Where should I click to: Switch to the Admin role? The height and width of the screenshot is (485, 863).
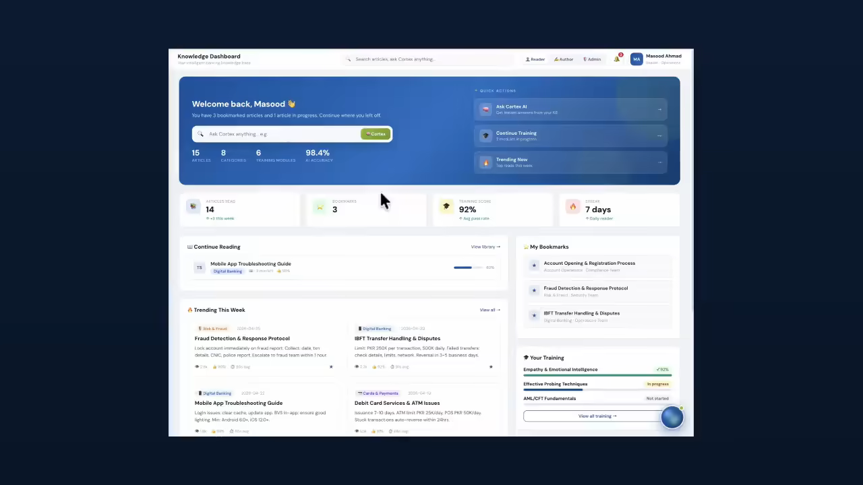coord(592,59)
